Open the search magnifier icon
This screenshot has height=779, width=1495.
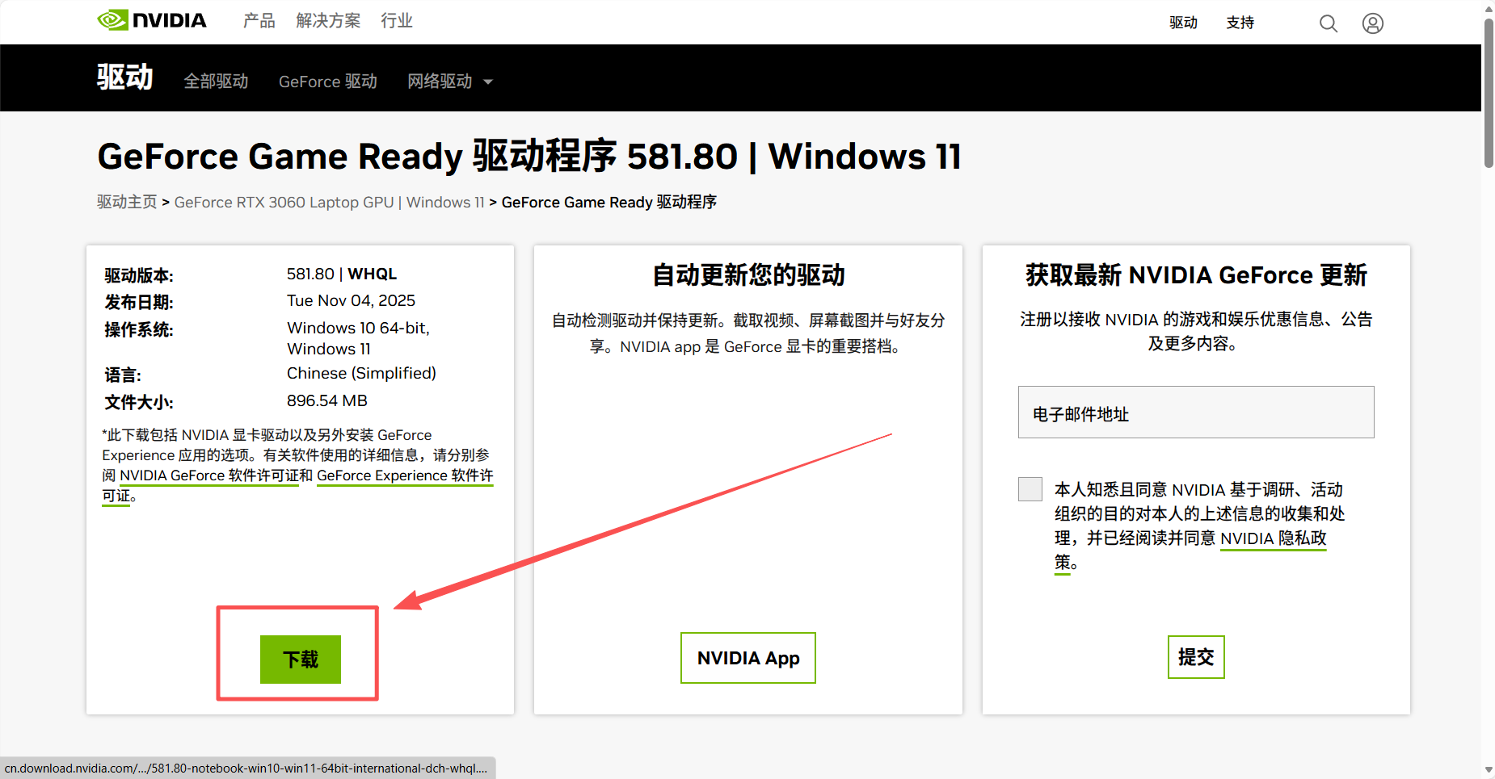click(1328, 23)
